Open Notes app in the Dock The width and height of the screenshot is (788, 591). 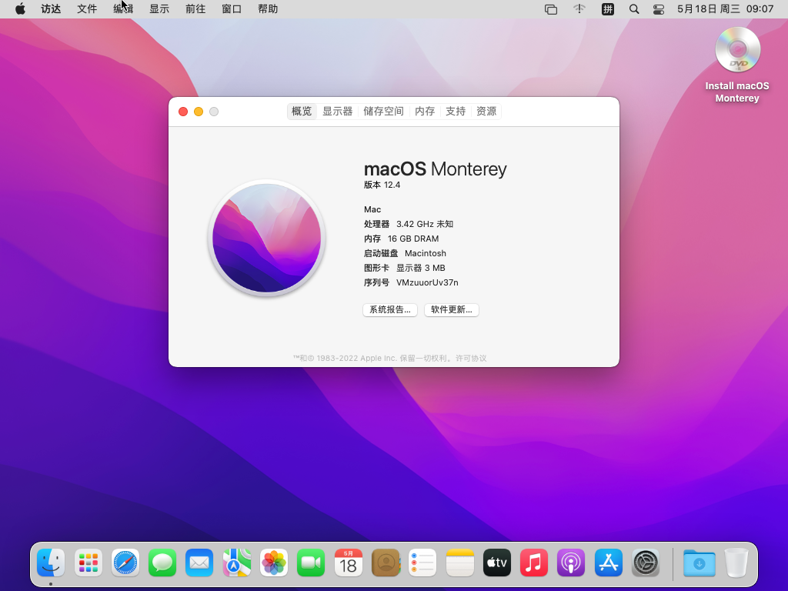[x=459, y=563]
